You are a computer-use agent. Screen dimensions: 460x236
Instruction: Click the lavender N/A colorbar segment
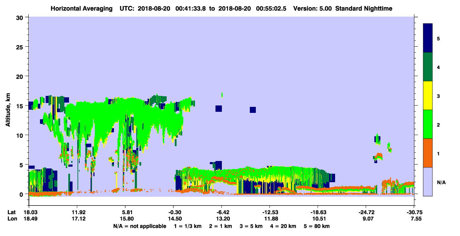click(428, 182)
